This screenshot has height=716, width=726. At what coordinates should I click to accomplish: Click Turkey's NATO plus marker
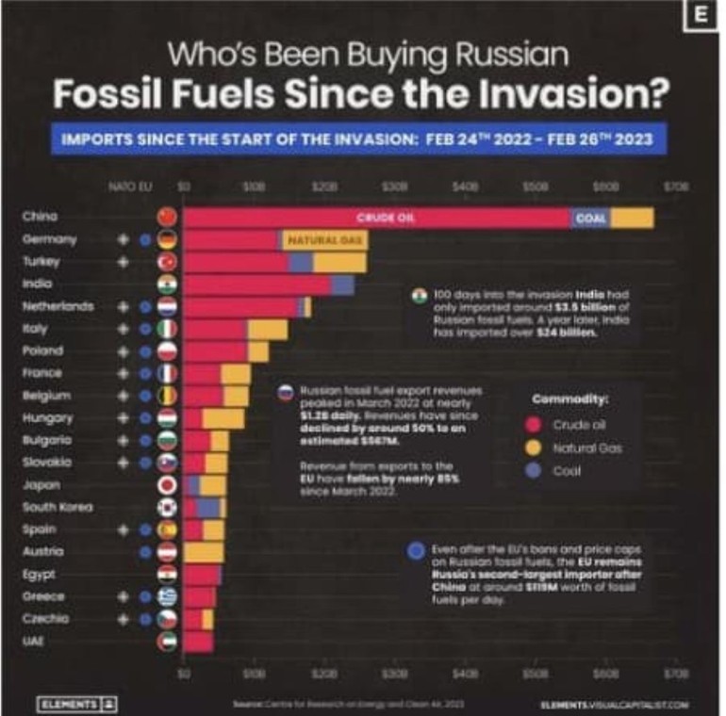tap(123, 262)
